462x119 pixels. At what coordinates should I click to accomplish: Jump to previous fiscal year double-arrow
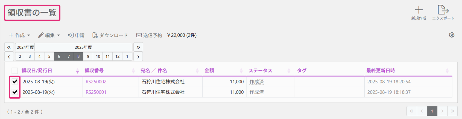pos(9,47)
